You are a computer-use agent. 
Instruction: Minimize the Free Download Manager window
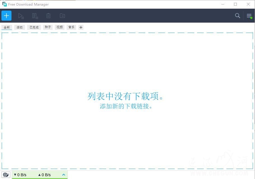[223, 4]
